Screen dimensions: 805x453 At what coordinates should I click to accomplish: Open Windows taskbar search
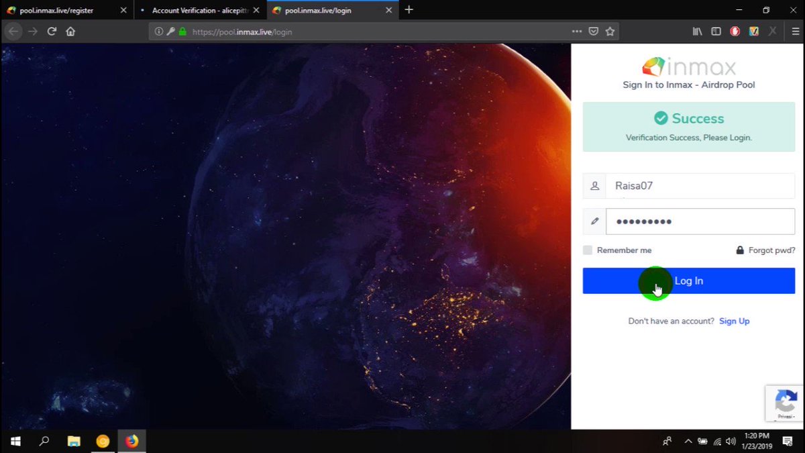tap(44, 441)
